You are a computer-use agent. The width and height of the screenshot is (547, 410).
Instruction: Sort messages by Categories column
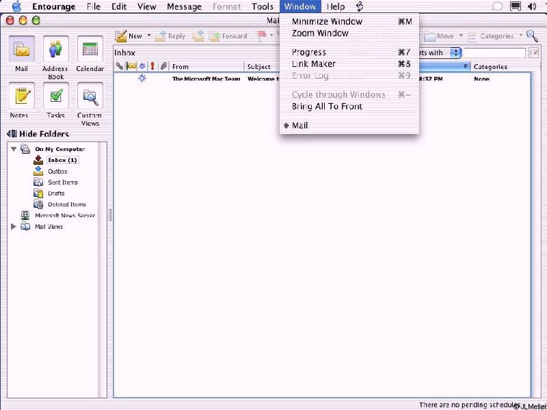501,66
